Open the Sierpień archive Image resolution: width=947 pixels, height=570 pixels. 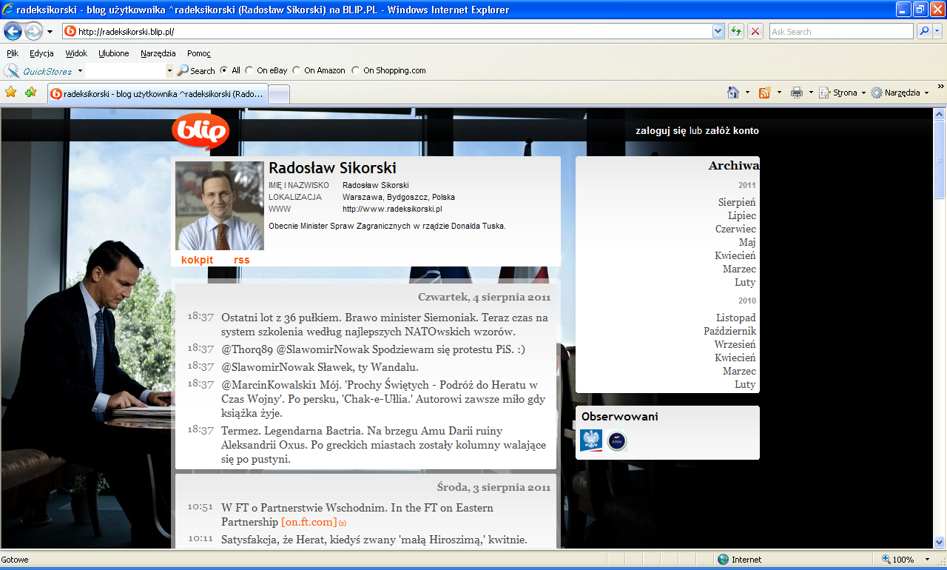(737, 202)
